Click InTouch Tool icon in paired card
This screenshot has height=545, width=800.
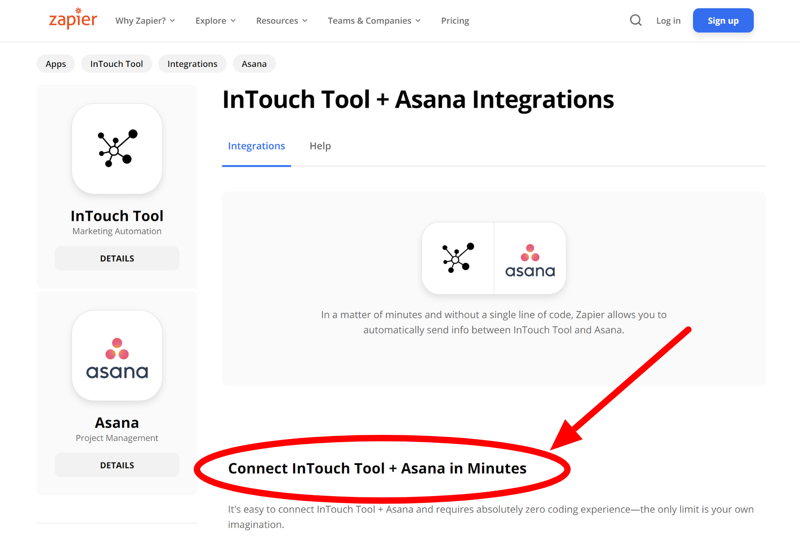(x=458, y=258)
